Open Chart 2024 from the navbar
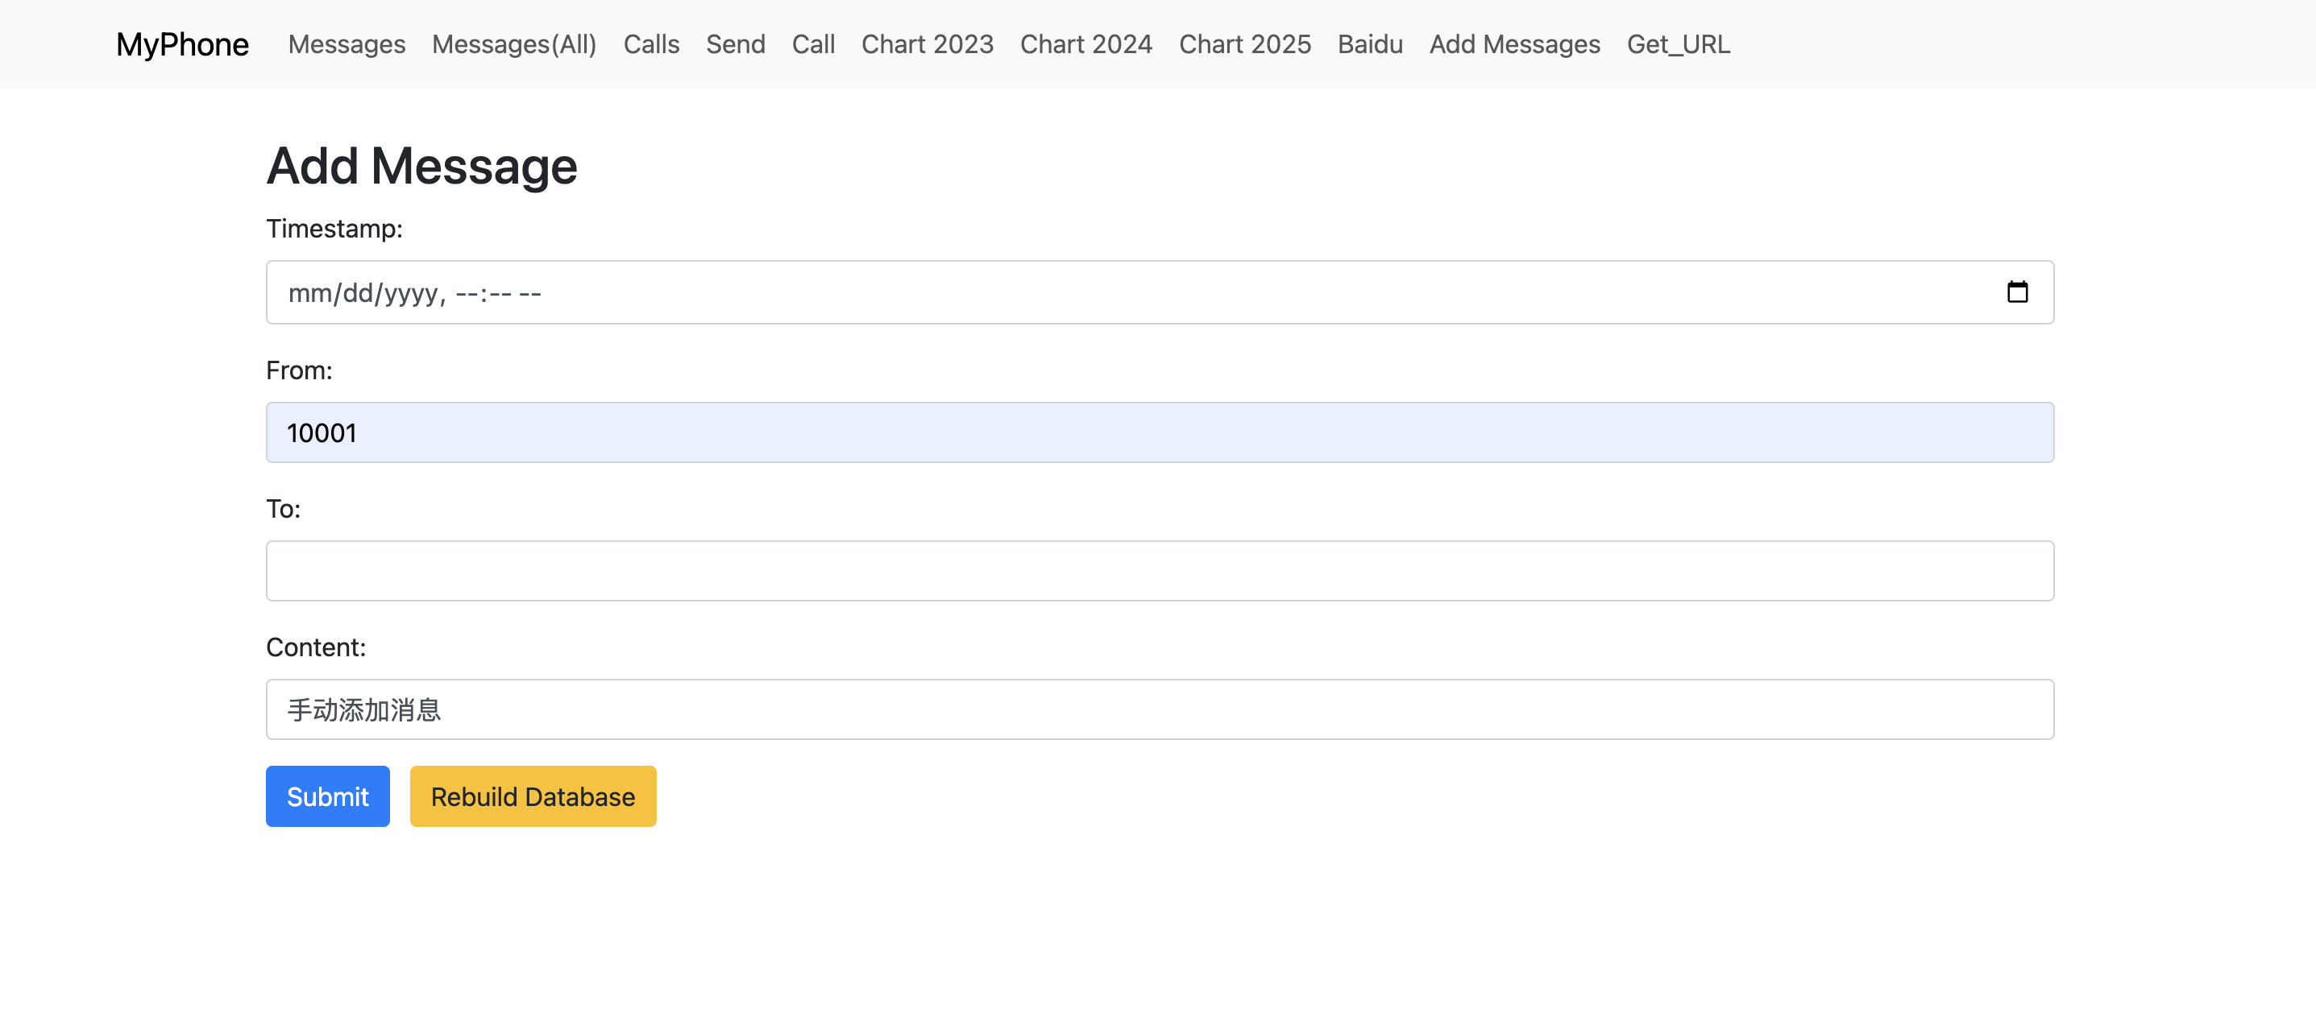 tap(1085, 44)
